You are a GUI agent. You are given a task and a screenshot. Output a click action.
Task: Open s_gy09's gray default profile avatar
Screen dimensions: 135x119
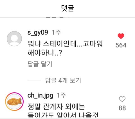tap(14, 39)
